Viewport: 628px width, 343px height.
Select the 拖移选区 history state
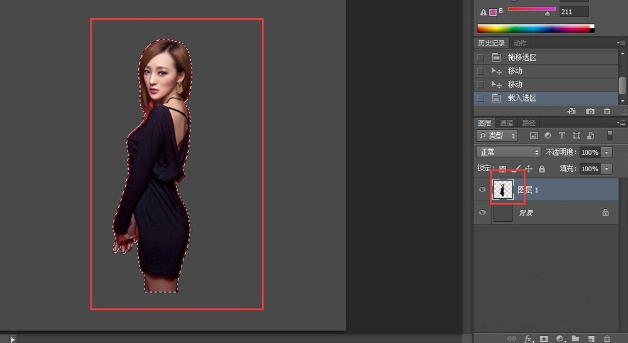[546, 58]
